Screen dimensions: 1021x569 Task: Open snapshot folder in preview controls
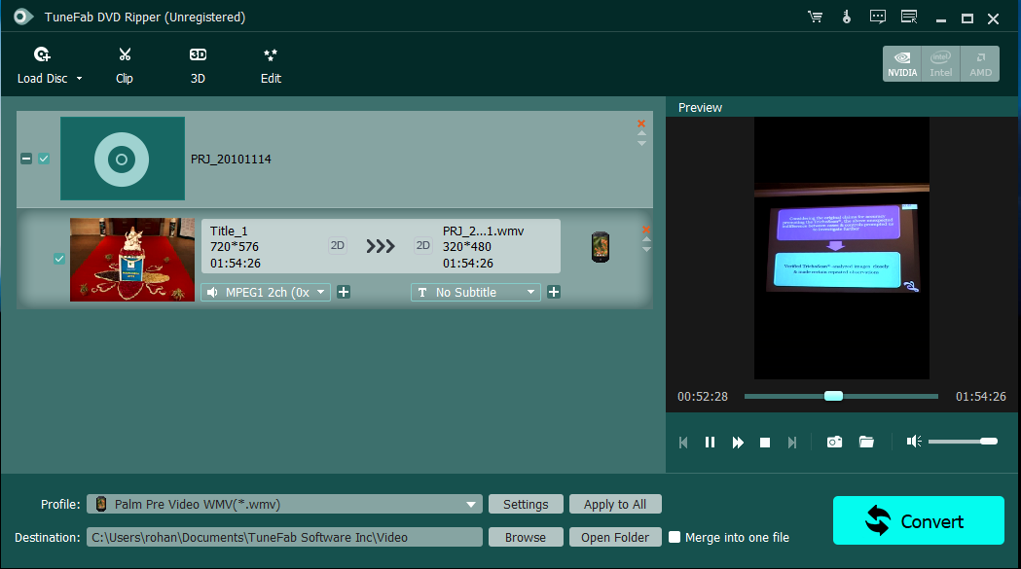point(866,442)
